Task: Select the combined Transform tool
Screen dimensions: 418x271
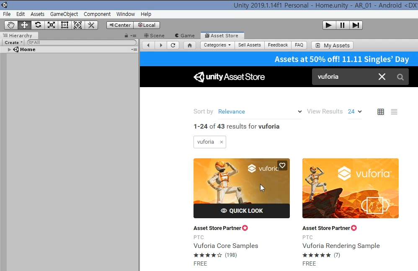Action: [77, 25]
